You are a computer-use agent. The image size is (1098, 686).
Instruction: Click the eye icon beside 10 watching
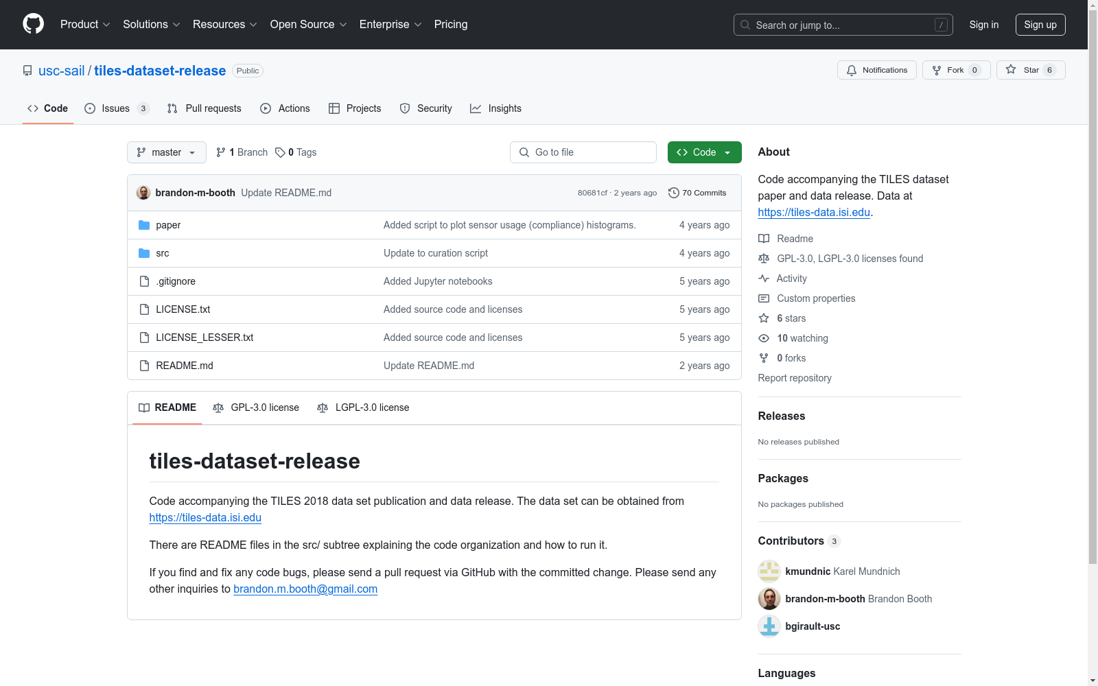[764, 338]
